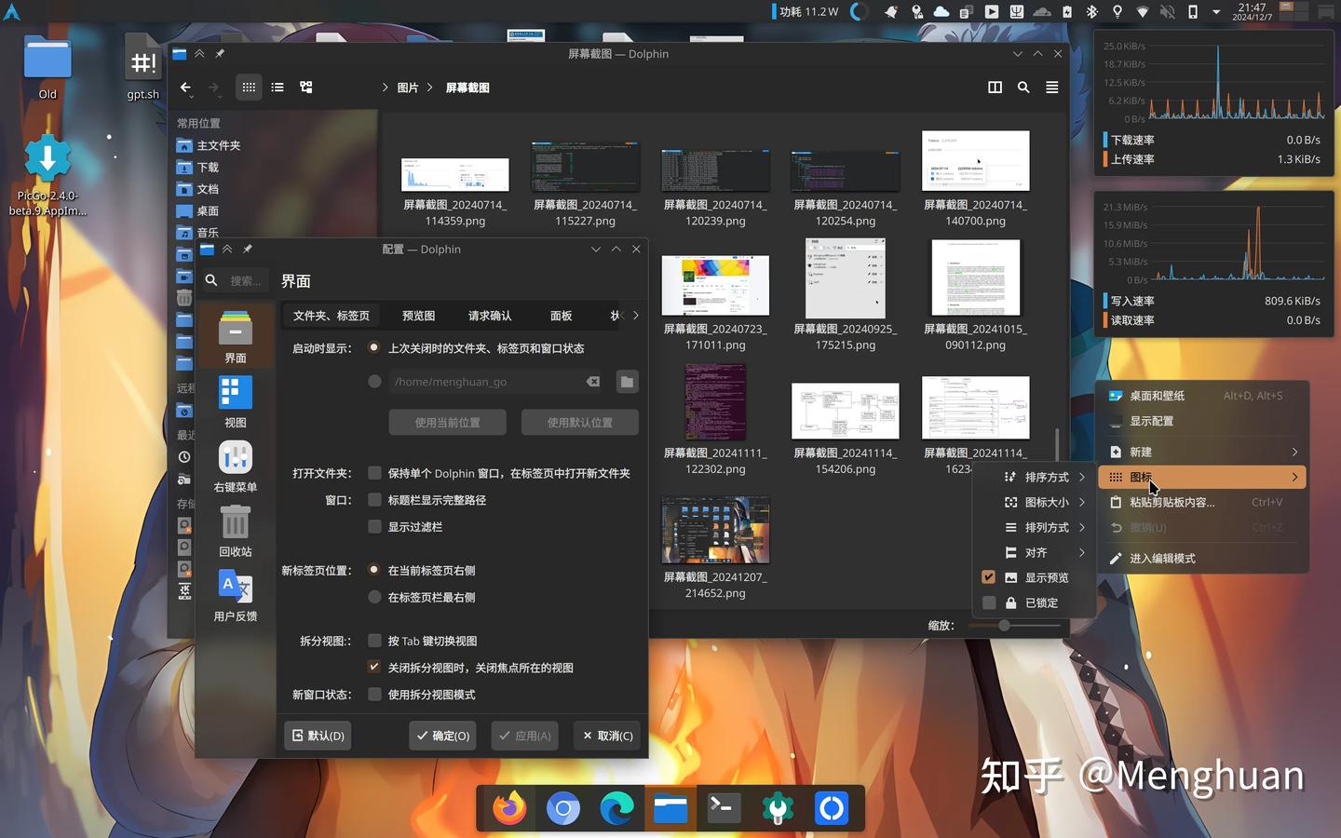The image size is (1341, 838).
Task: Open the hamburger menu in Dolphin
Action: (x=1050, y=87)
